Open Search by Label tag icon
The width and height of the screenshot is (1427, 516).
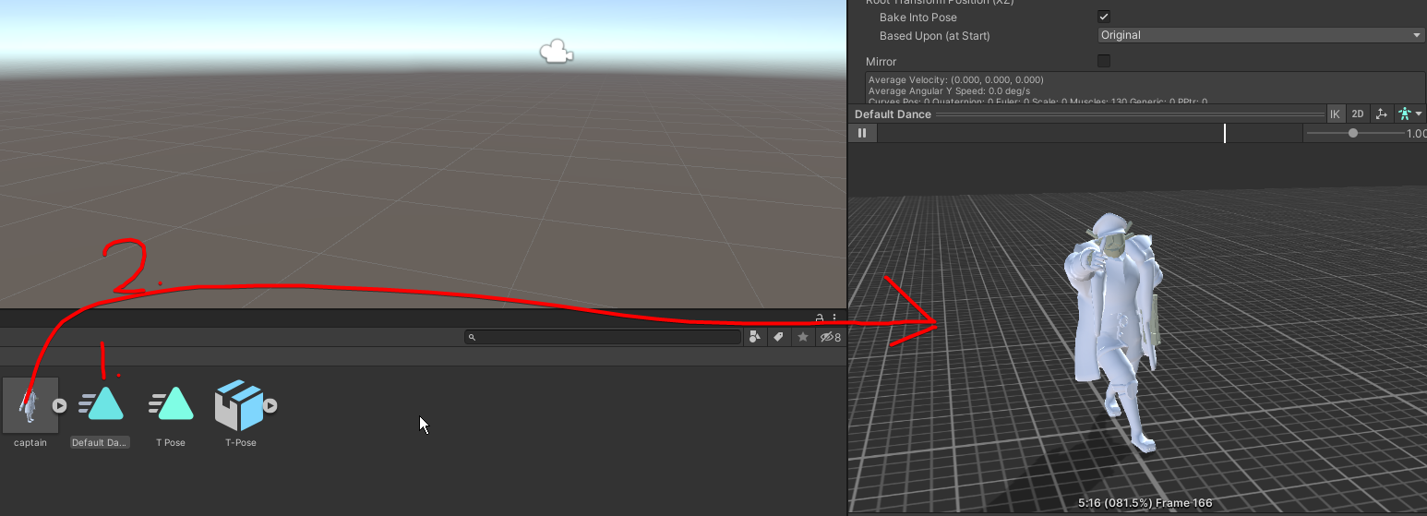coord(779,337)
